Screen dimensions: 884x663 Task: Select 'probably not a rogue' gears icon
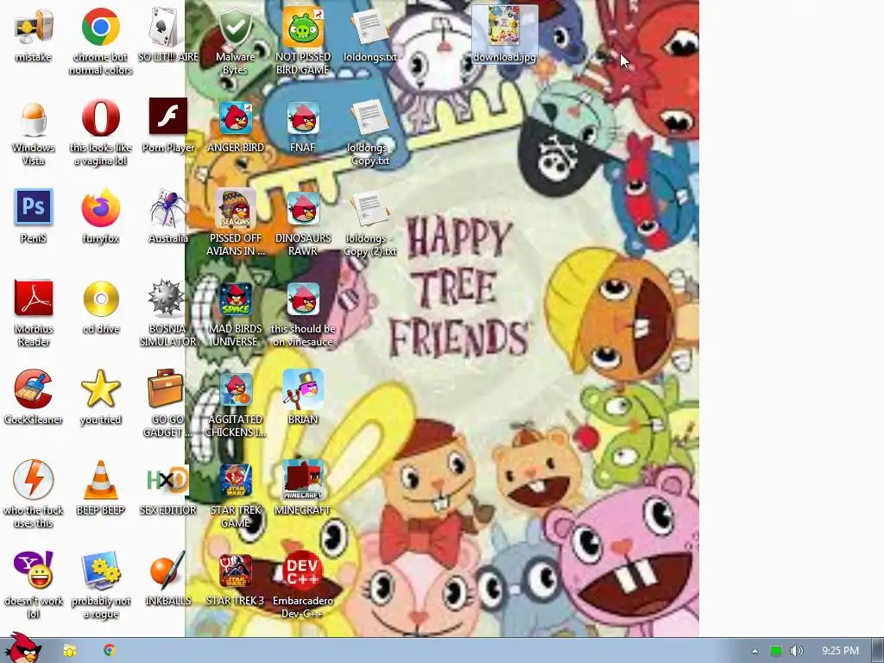100,570
